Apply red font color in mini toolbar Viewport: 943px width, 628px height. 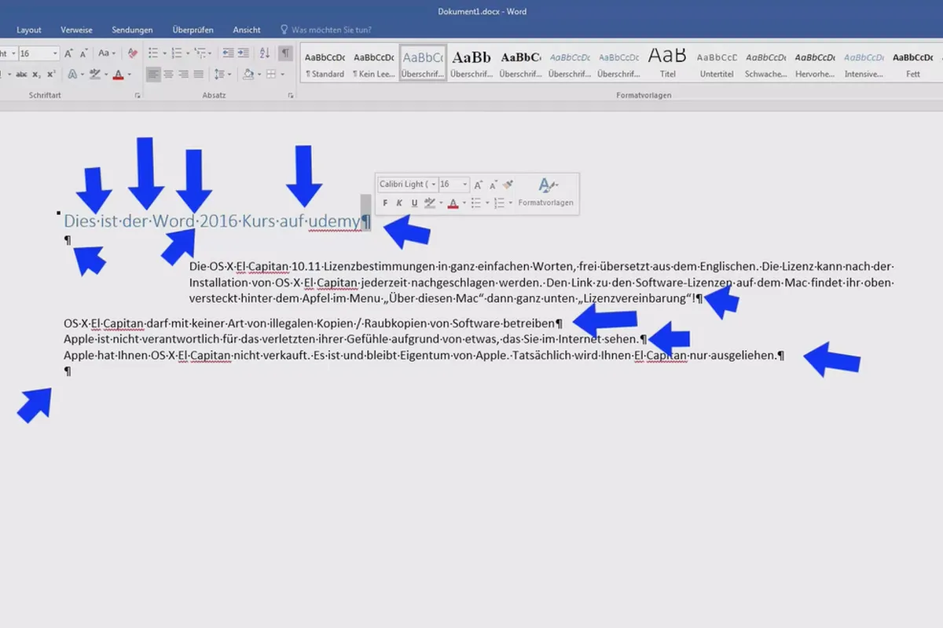click(453, 203)
